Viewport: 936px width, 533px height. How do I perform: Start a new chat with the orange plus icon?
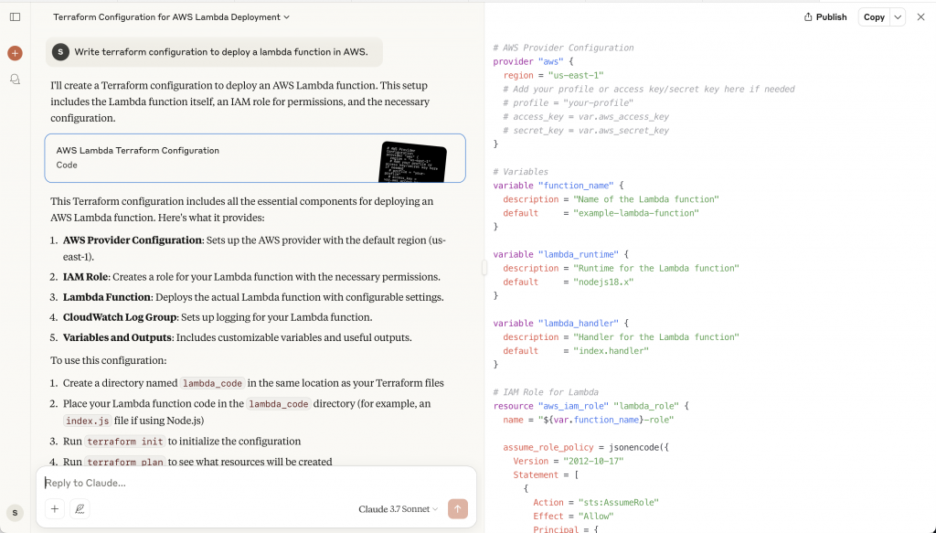click(x=15, y=53)
